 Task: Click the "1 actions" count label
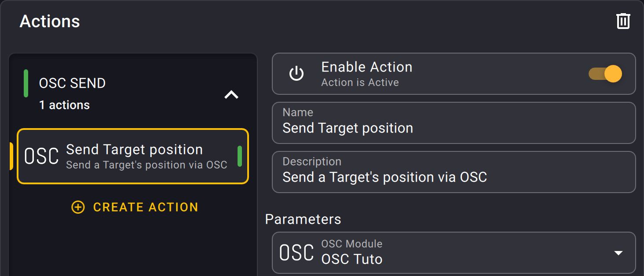pos(64,105)
